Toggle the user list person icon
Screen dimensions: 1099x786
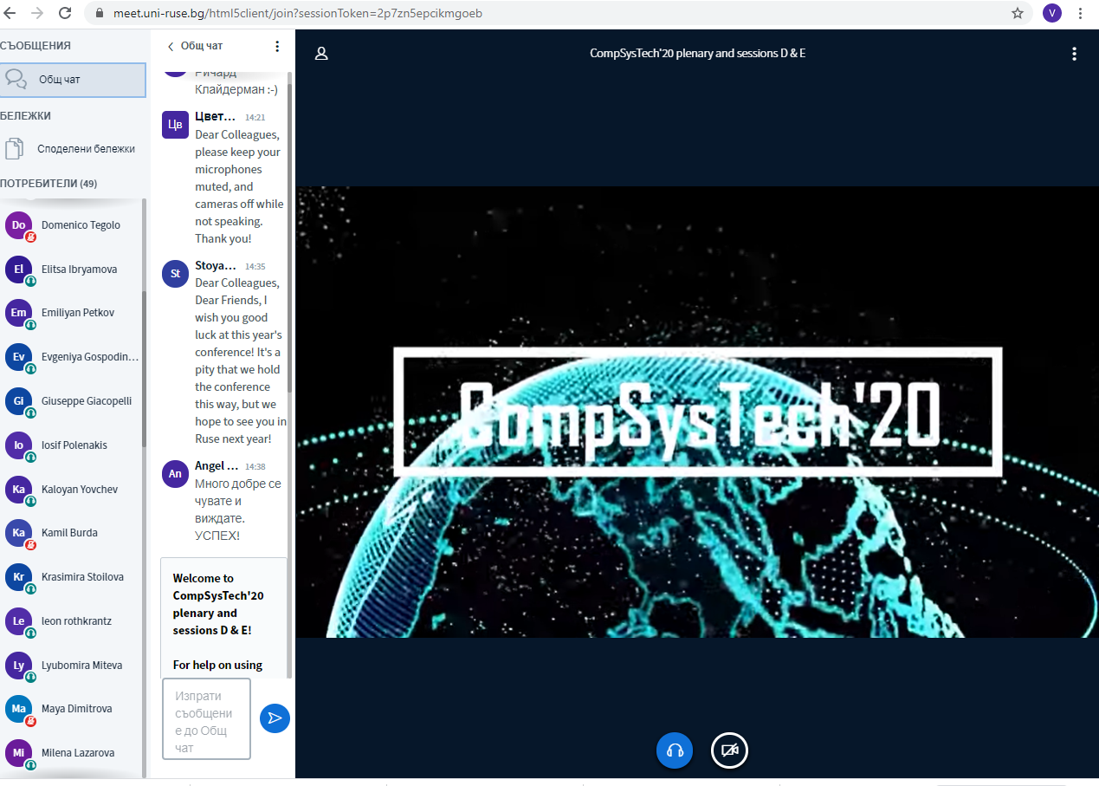pyautogui.click(x=321, y=54)
